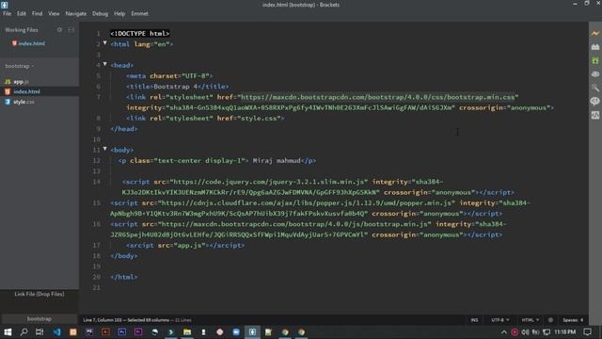Click the eye icon in right toolbar
This screenshot has width=602, height=339.
[595, 73]
